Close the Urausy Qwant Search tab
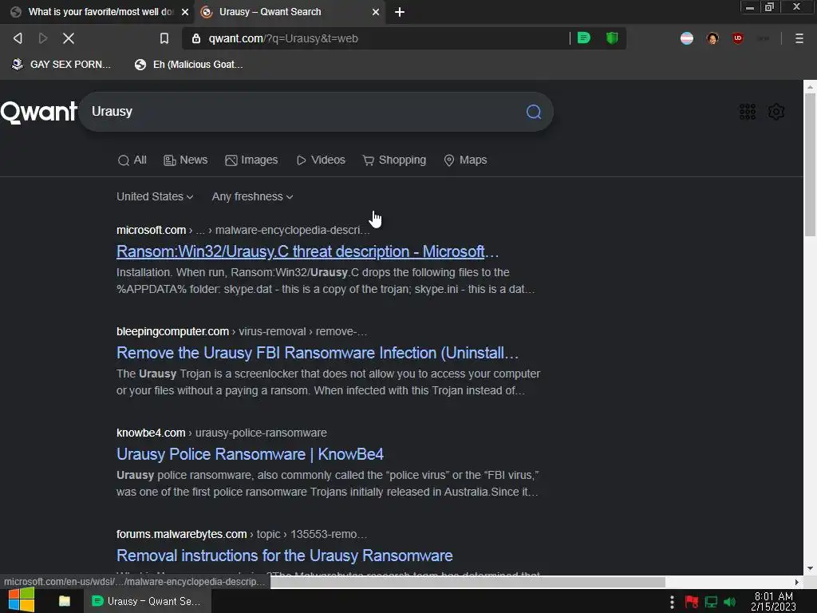 (x=376, y=12)
